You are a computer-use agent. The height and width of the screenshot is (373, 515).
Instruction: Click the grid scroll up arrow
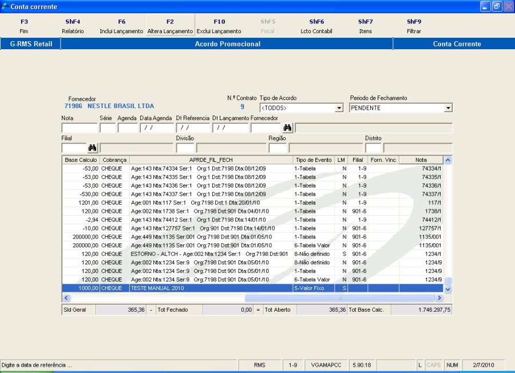click(x=447, y=160)
